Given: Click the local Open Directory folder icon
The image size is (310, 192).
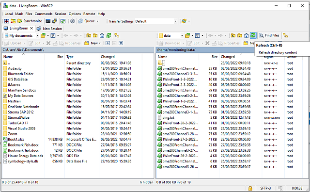Looking at the screenshot, I should coord(43,35).
